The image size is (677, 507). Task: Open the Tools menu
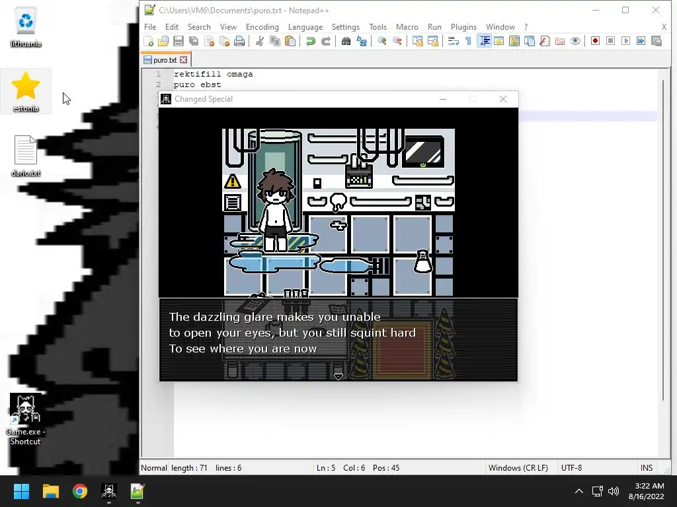coord(378,26)
